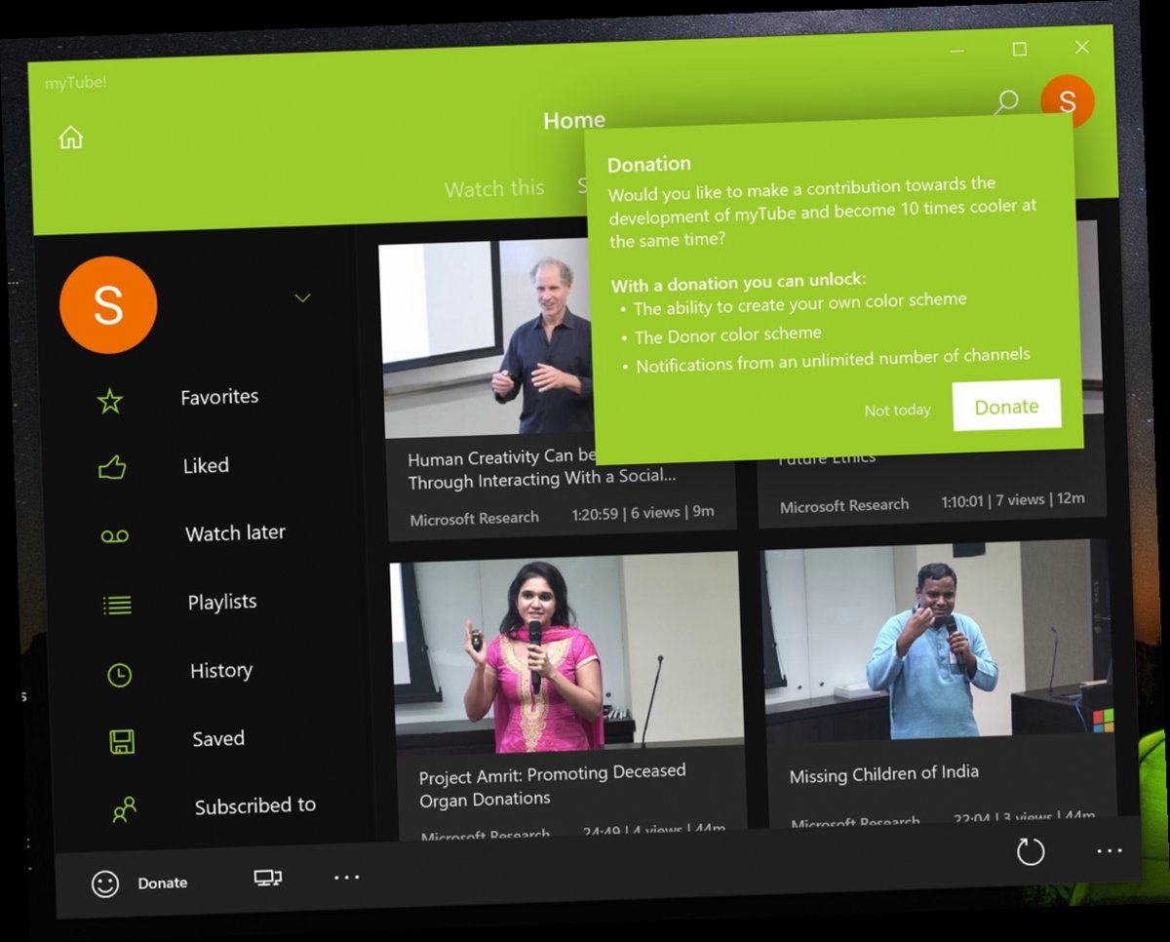The width and height of the screenshot is (1170, 942).
Task: Click the Home icon in the top left
Action: pos(70,137)
